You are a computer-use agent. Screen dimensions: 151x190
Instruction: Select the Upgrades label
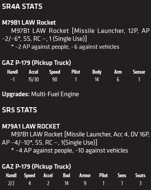click(16, 94)
